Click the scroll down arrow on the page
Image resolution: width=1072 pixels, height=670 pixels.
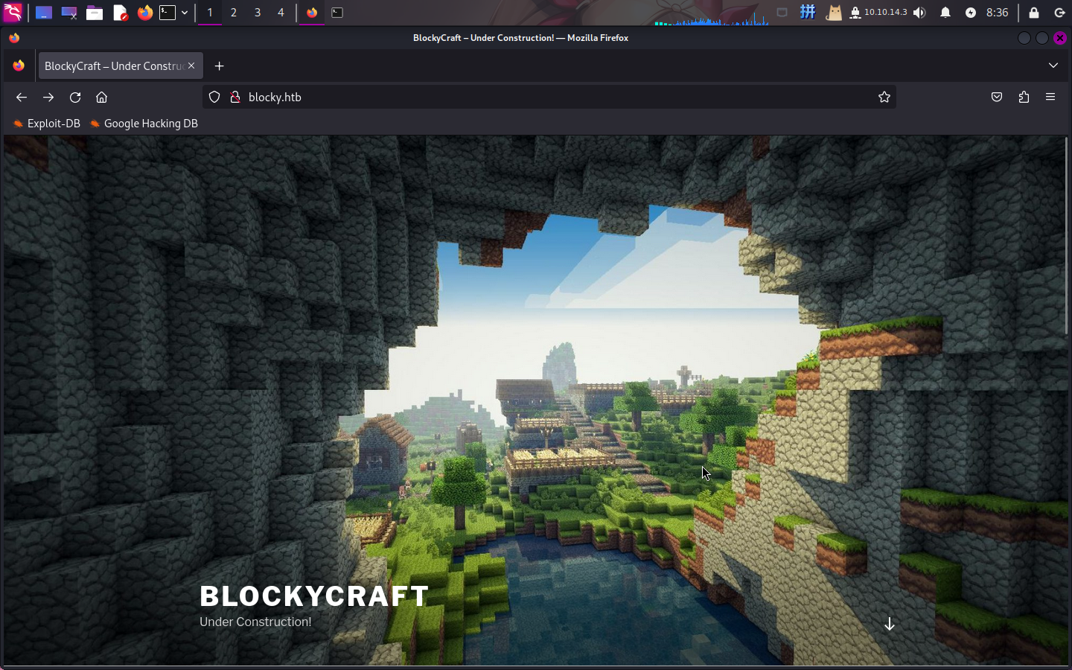pos(889,625)
